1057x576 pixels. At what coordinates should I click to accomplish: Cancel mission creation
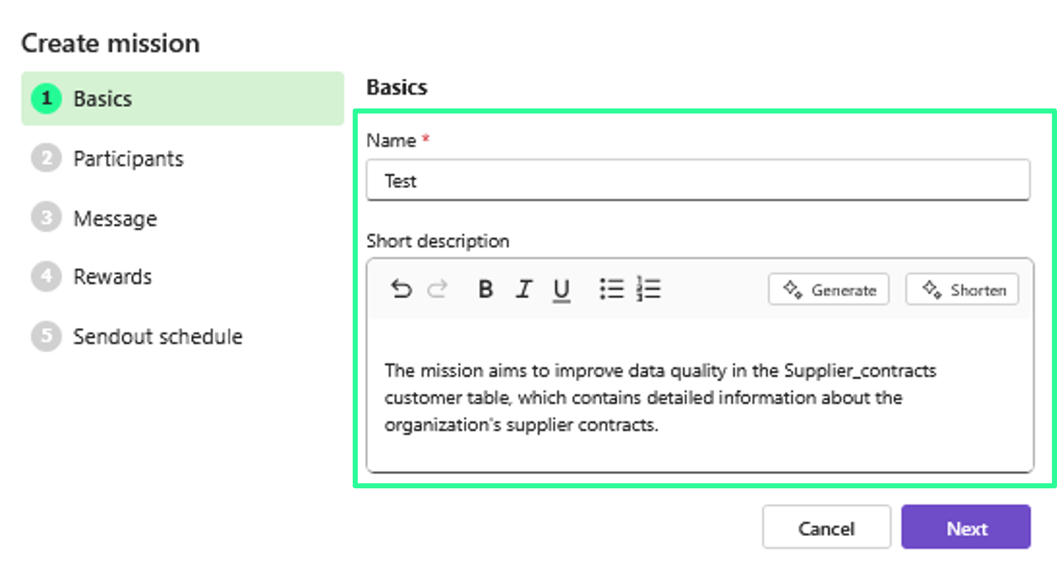826,527
